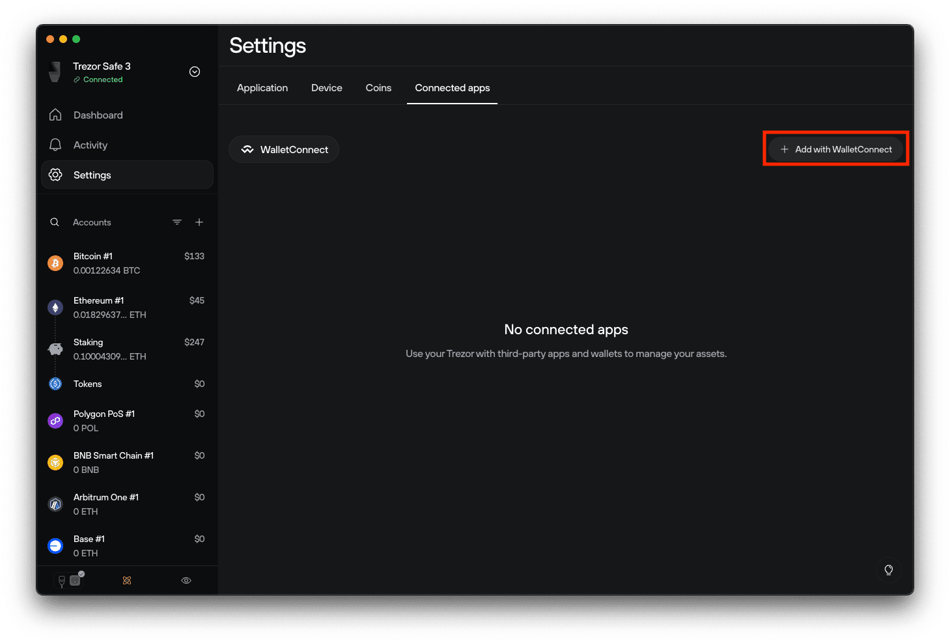Select the Connected apps tab

453,88
